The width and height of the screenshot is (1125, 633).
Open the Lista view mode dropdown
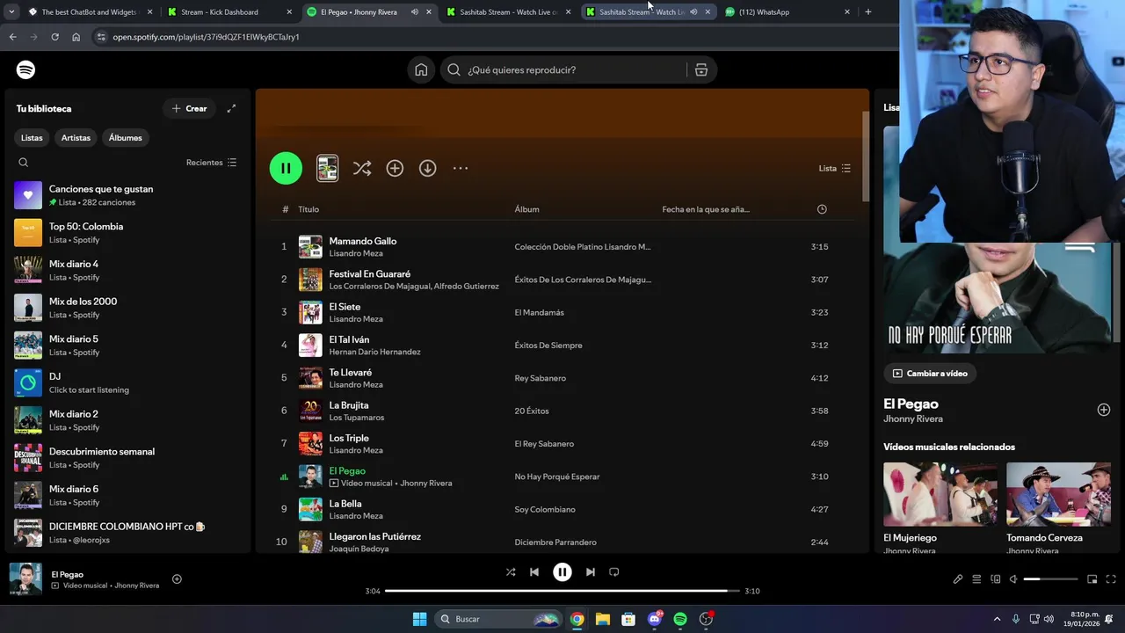(834, 168)
